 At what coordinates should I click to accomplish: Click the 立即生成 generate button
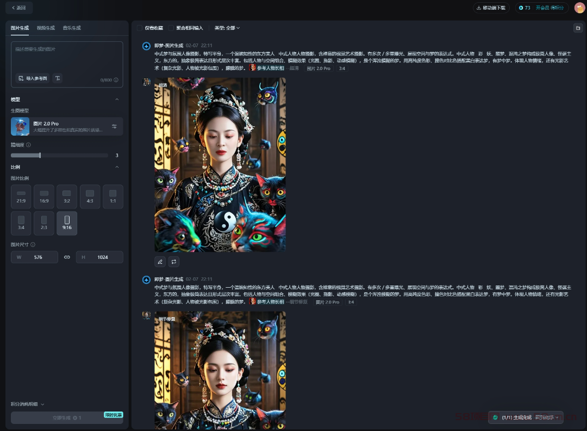coord(67,418)
